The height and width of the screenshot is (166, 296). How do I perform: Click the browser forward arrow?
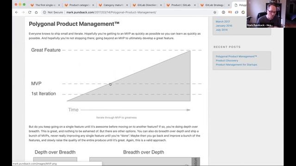[23, 12]
